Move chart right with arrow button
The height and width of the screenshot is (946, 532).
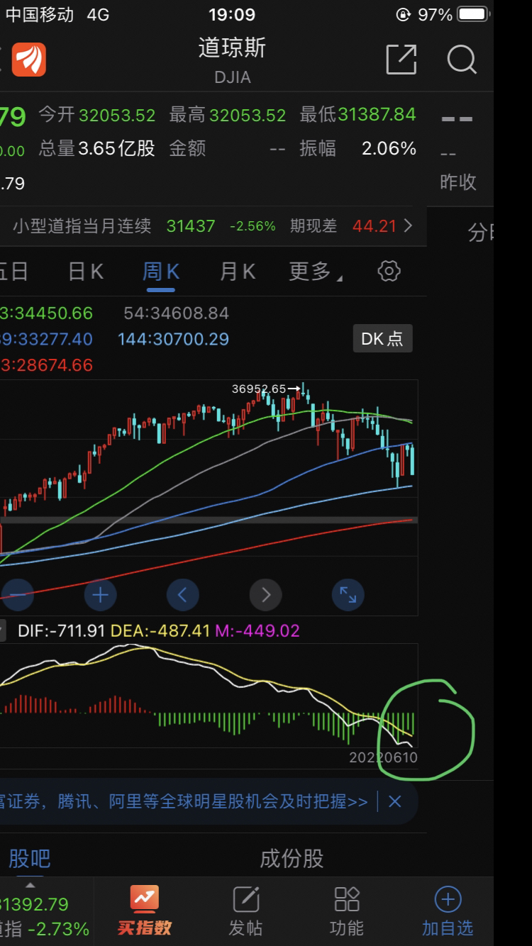266,594
